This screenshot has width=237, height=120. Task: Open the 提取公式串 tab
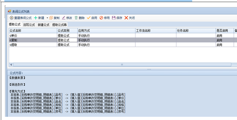tap(59, 25)
